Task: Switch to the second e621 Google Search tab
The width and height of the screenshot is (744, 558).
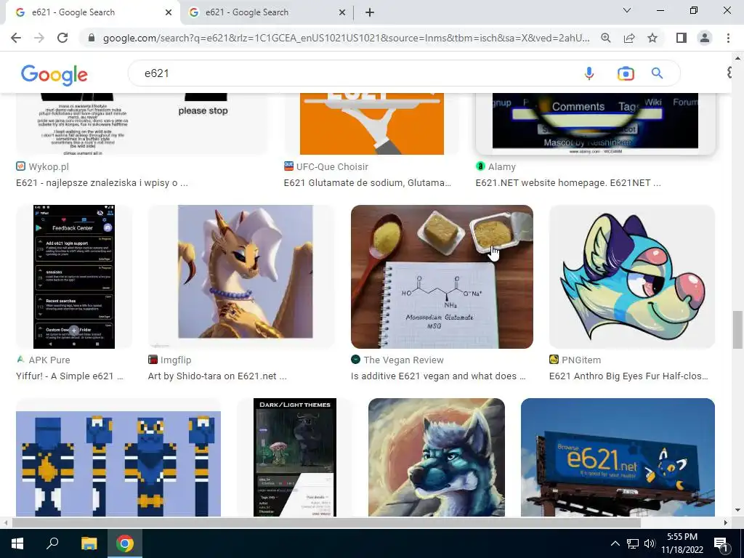Action: pyautogui.click(x=267, y=12)
